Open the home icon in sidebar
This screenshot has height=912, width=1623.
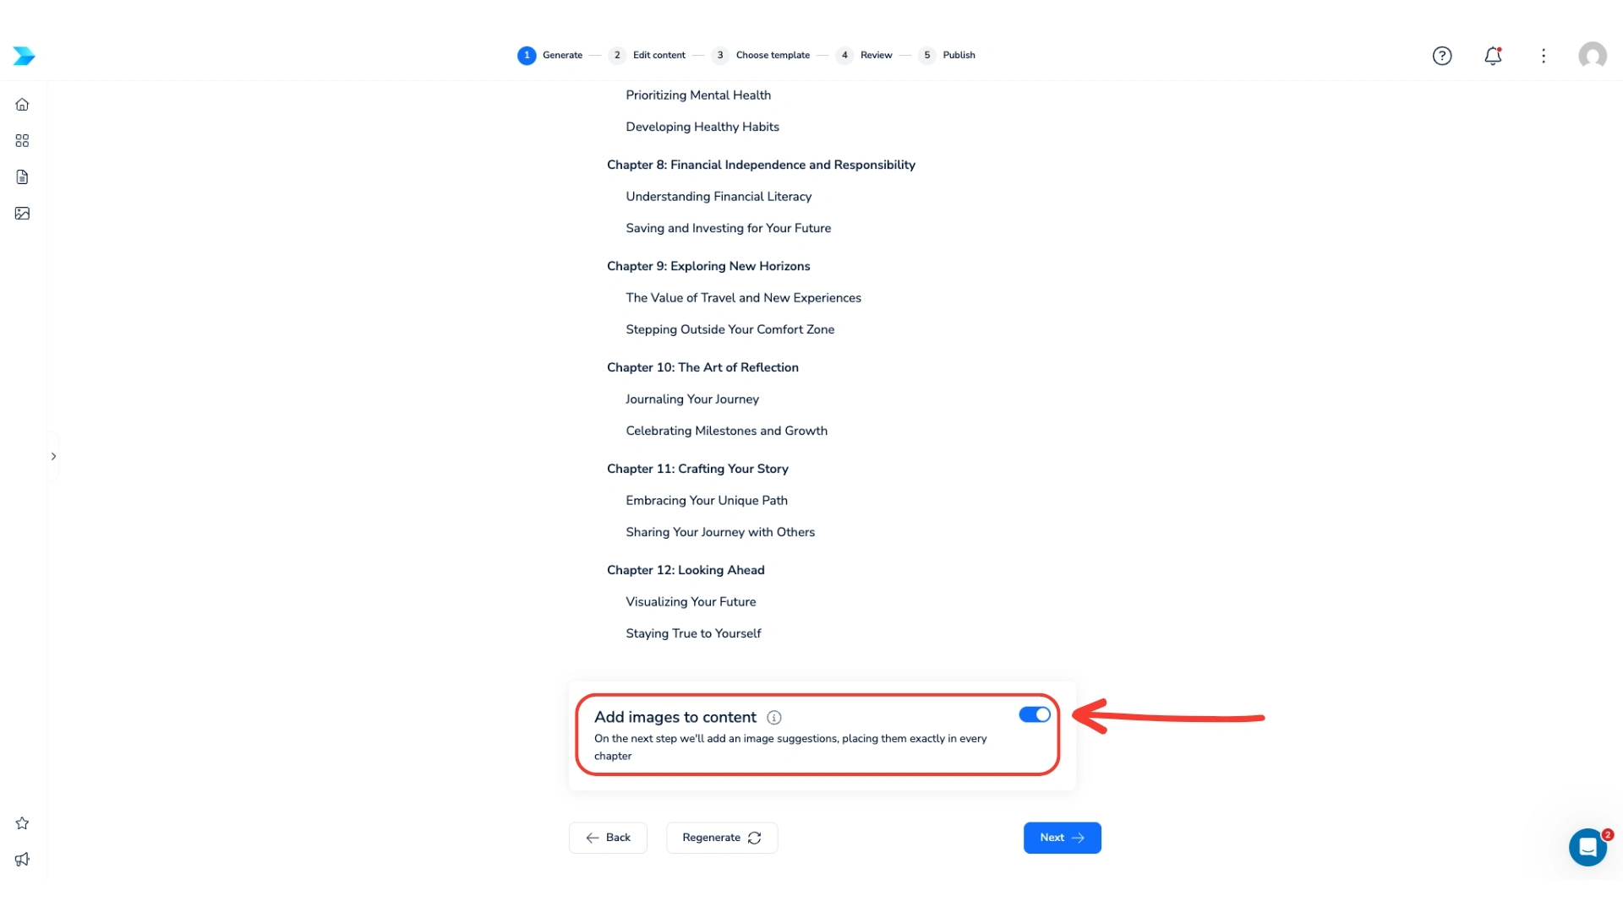pyautogui.click(x=22, y=105)
